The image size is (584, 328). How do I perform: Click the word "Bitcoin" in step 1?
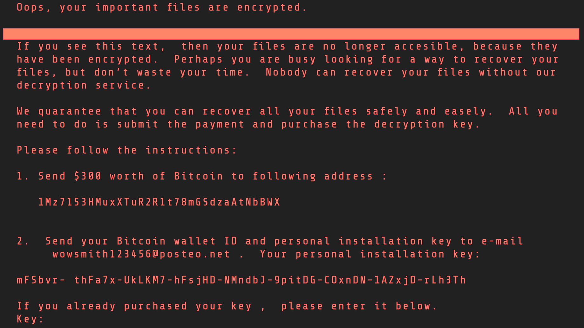[199, 176]
